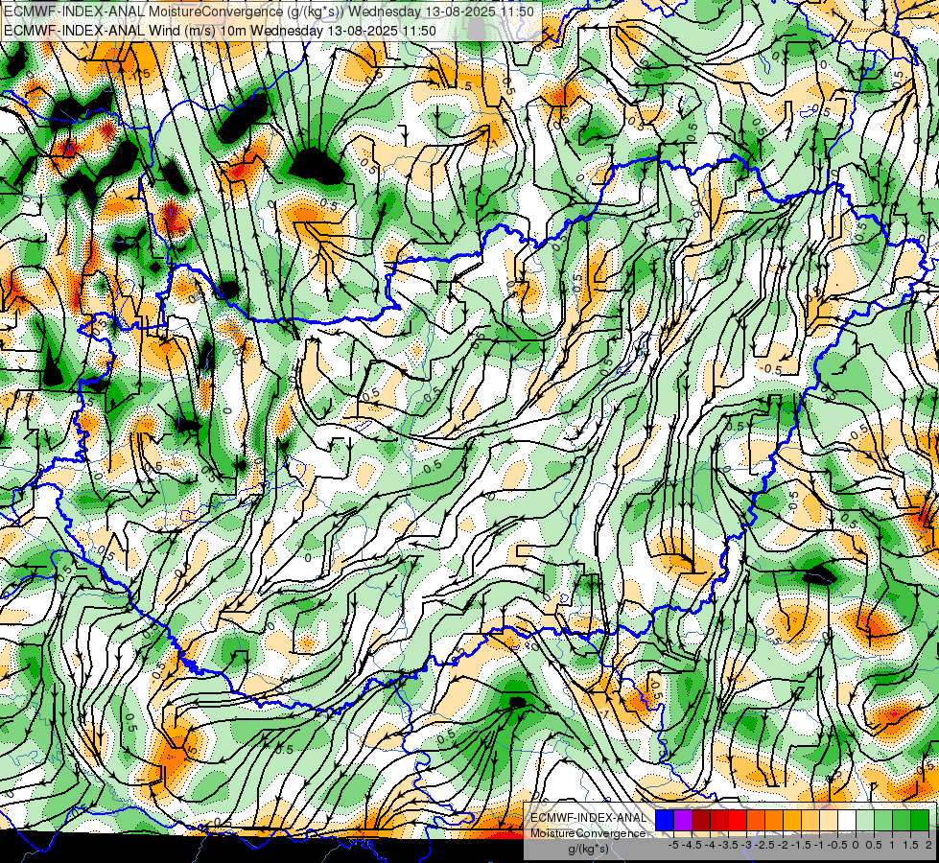Pick the red-orange swatch between -3 and -2.5
The width and height of the screenshot is (939, 863).
[x=756, y=821]
